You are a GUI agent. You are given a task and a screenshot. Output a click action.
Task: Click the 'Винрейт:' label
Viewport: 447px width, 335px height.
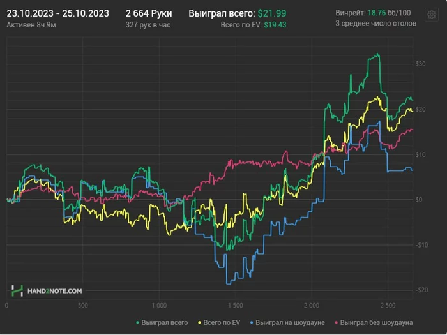click(x=351, y=13)
